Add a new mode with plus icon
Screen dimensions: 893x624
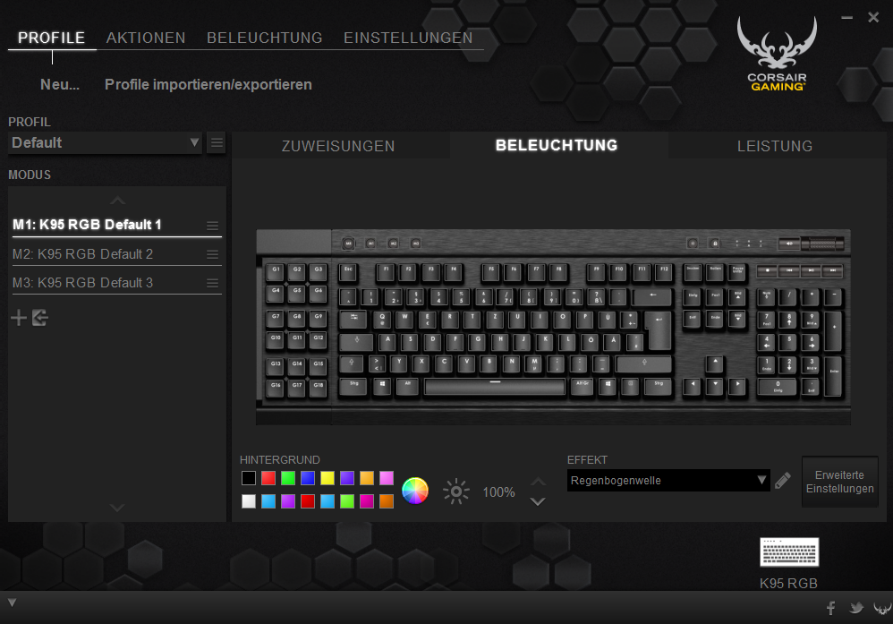(19, 318)
